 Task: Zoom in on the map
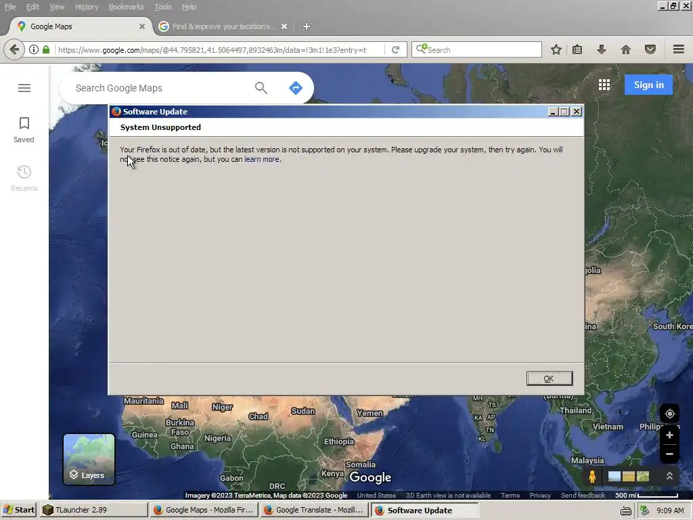[x=669, y=435]
